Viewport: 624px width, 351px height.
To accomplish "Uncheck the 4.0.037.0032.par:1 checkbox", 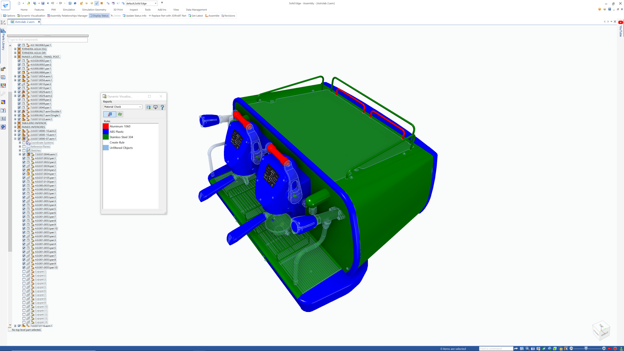I will 24,158.
